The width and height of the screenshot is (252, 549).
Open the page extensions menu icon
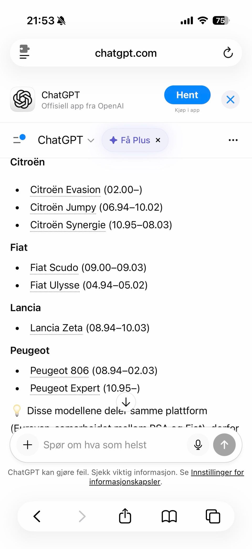click(24, 52)
